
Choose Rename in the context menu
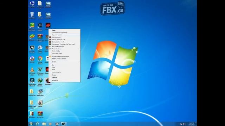(x=64, y=77)
